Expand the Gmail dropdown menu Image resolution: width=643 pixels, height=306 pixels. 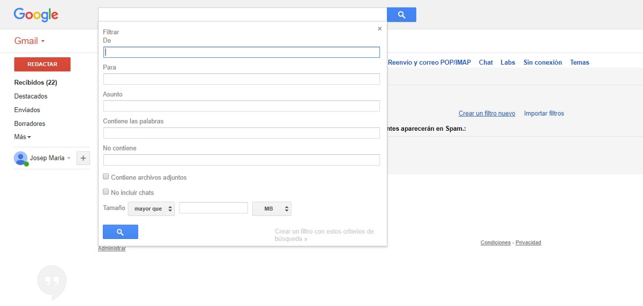tap(29, 41)
